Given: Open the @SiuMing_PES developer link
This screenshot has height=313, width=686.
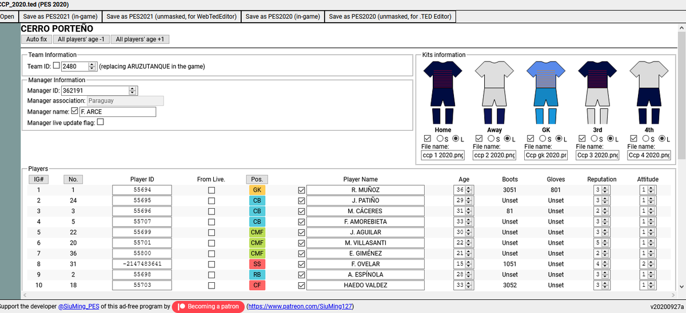Looking at the screenshot, I should [79, 307].
